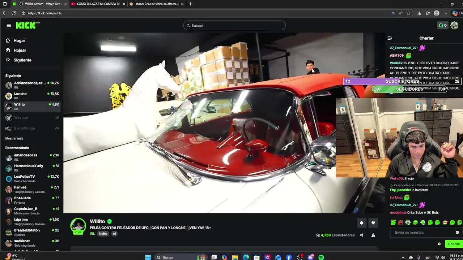Open the Adrianozendejas channel in the sidebar

32,85
